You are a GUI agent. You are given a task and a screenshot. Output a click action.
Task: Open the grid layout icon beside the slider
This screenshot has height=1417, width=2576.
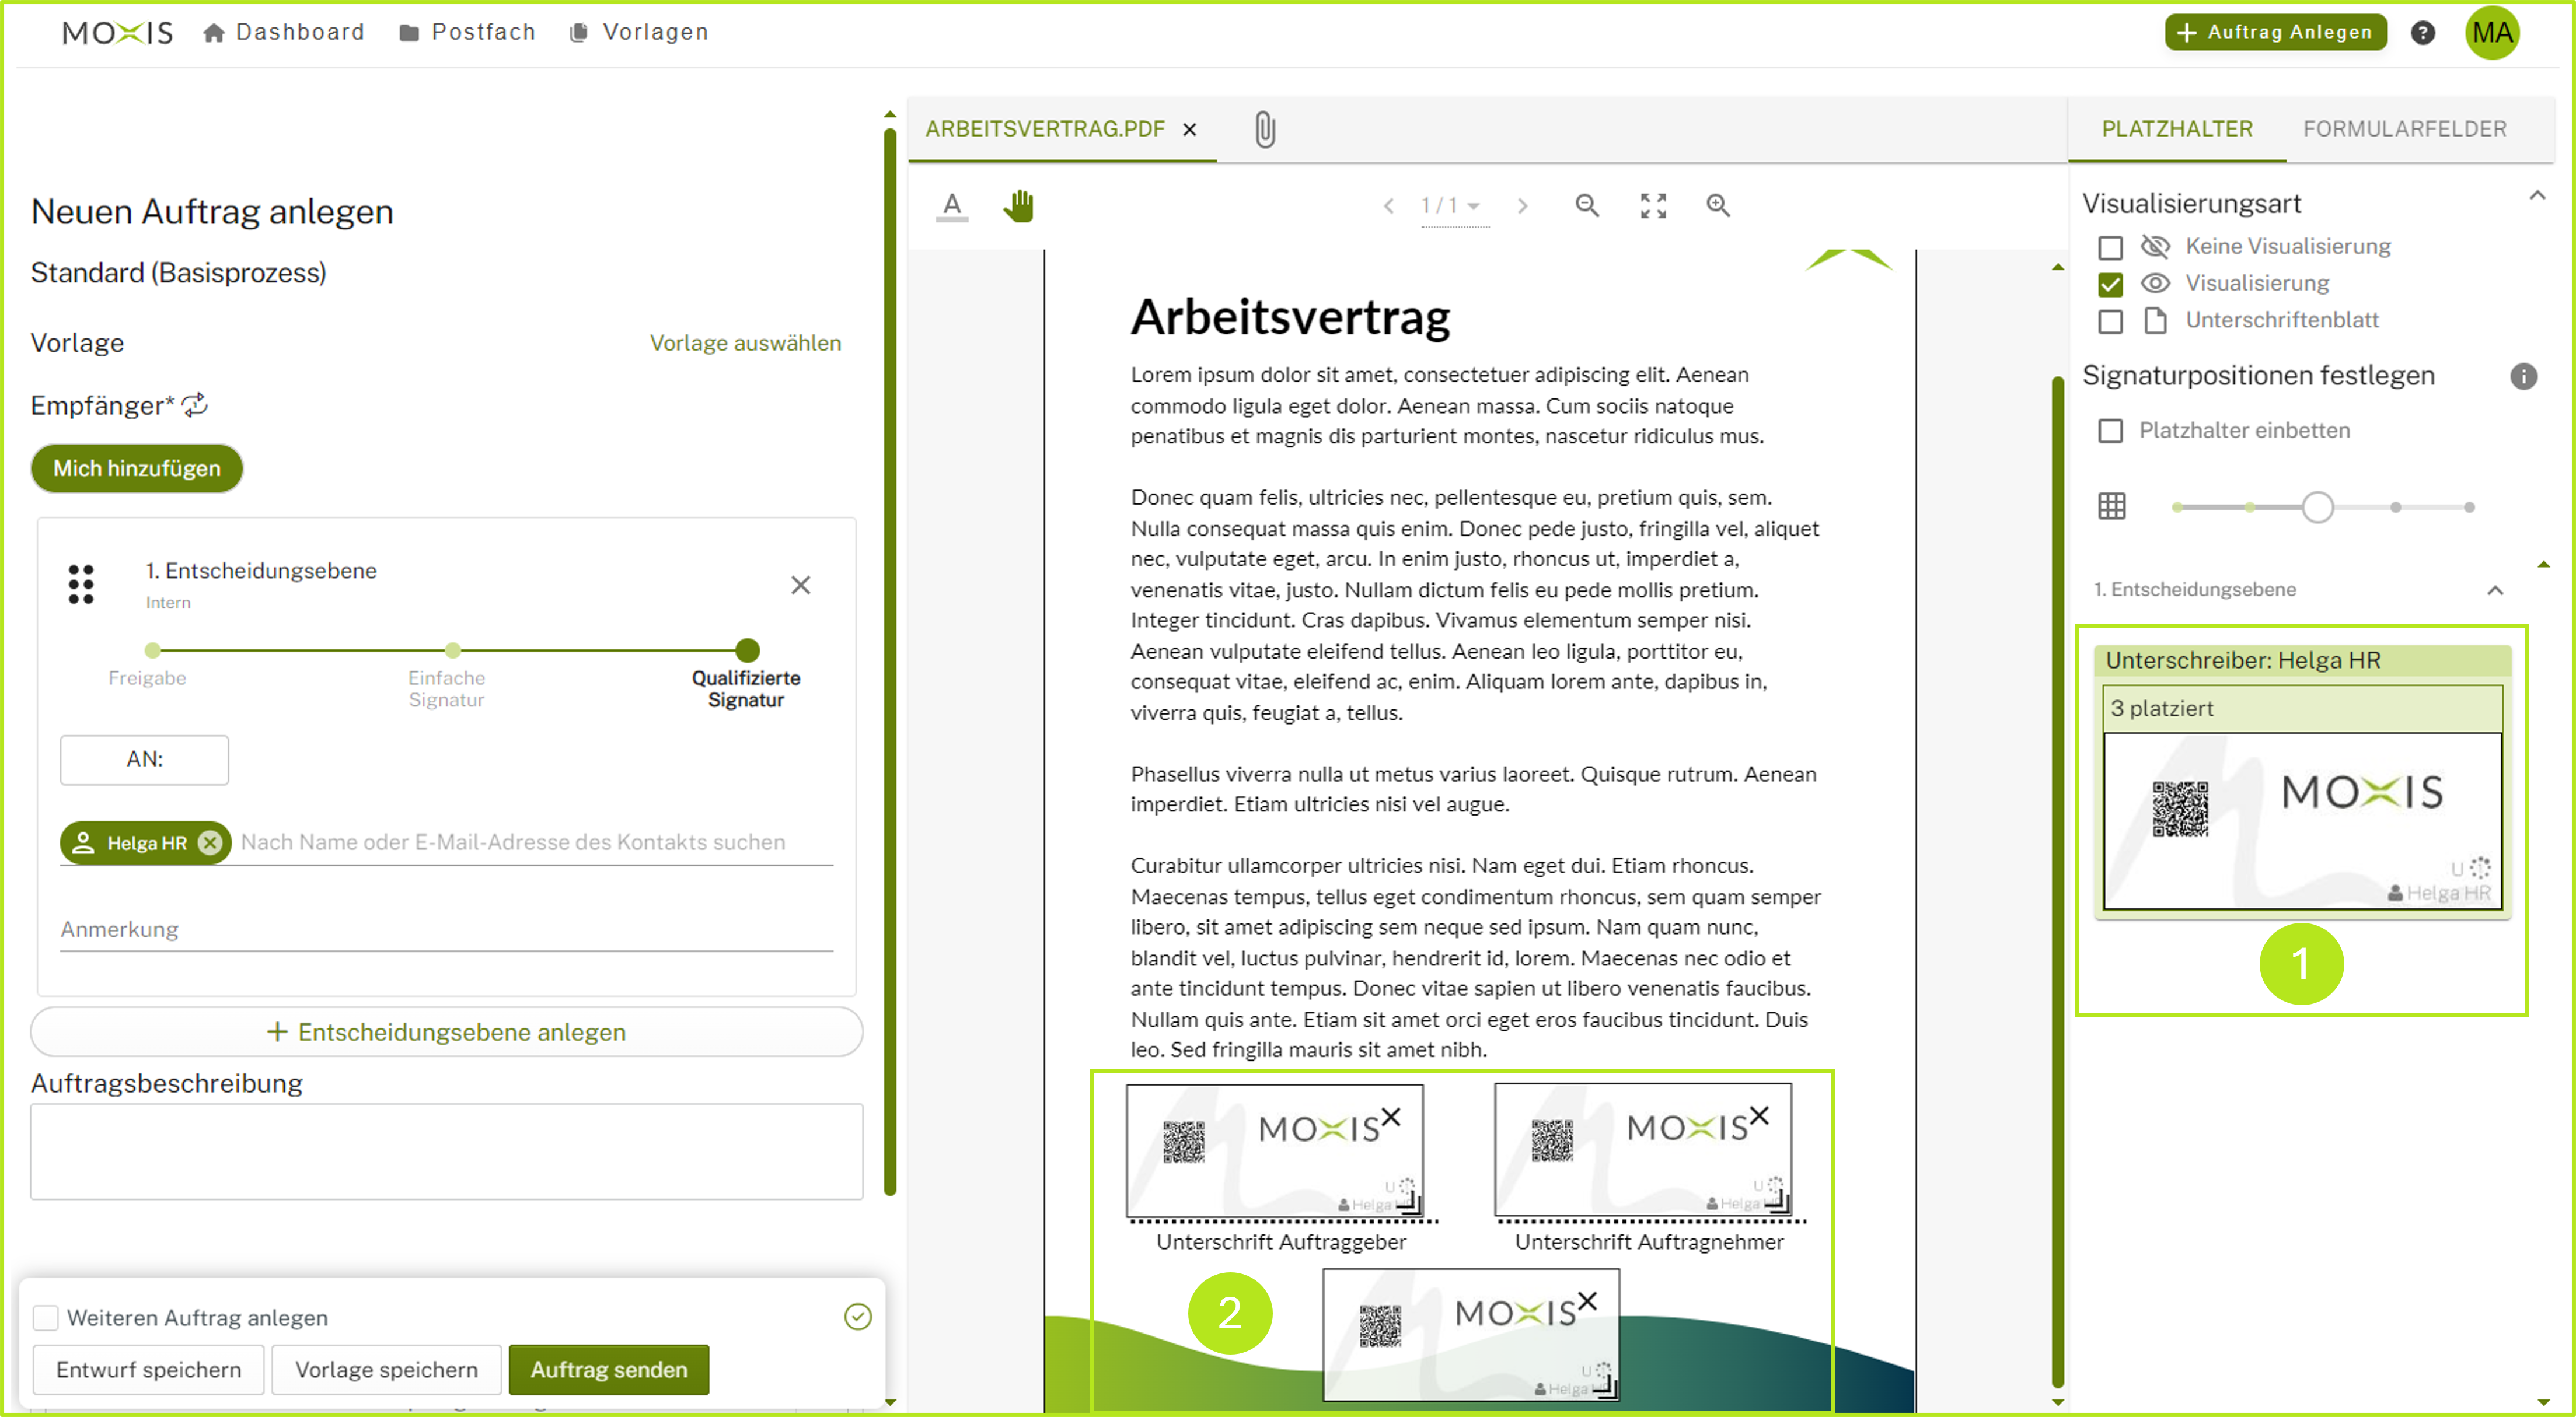pyautogui.click(x=2112, y=506)
